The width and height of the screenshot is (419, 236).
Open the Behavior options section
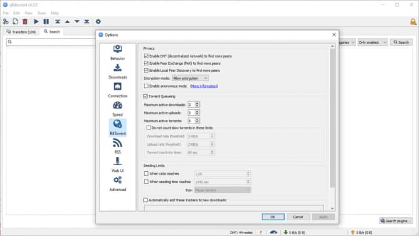pyautogui.click(x=118, y=52)
